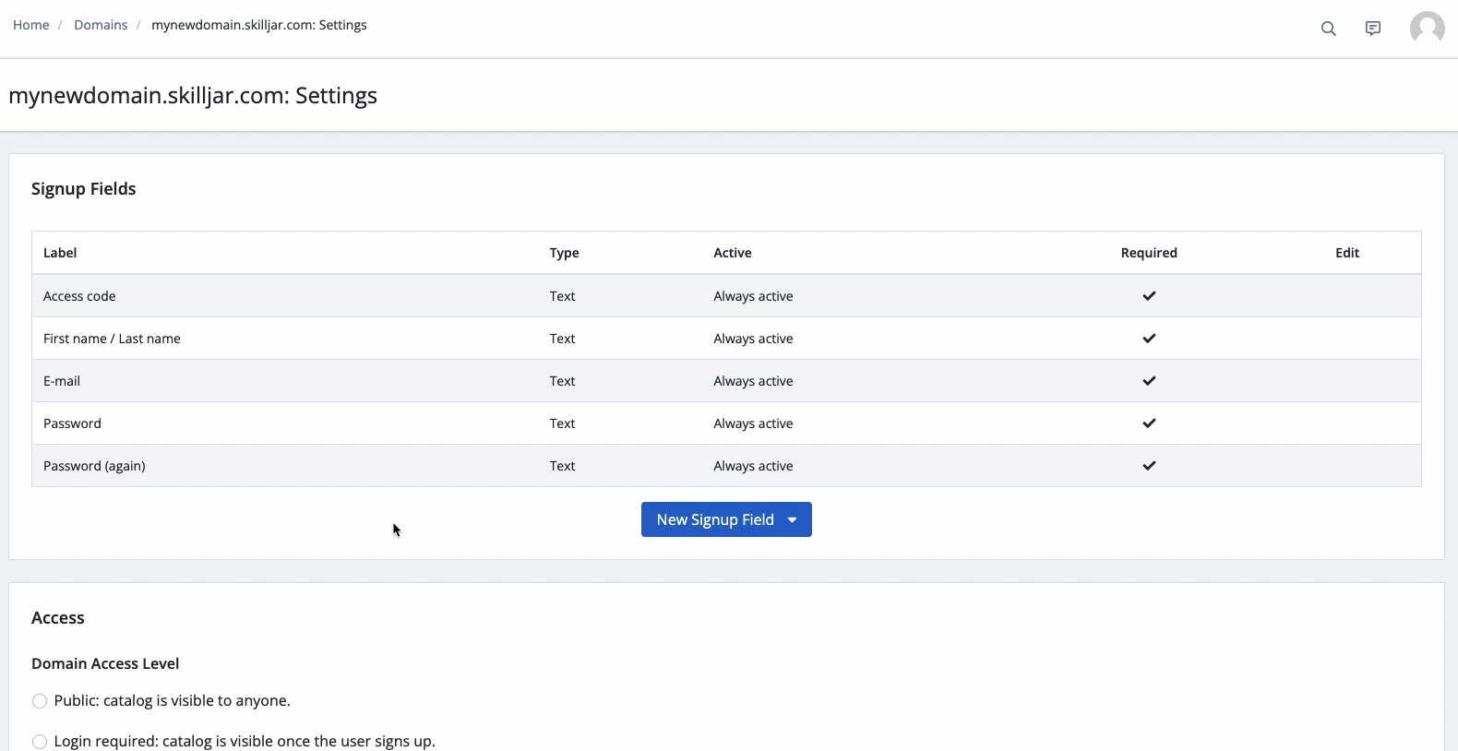Click the Type column header

pyautogui.click(x=564, y=253)
